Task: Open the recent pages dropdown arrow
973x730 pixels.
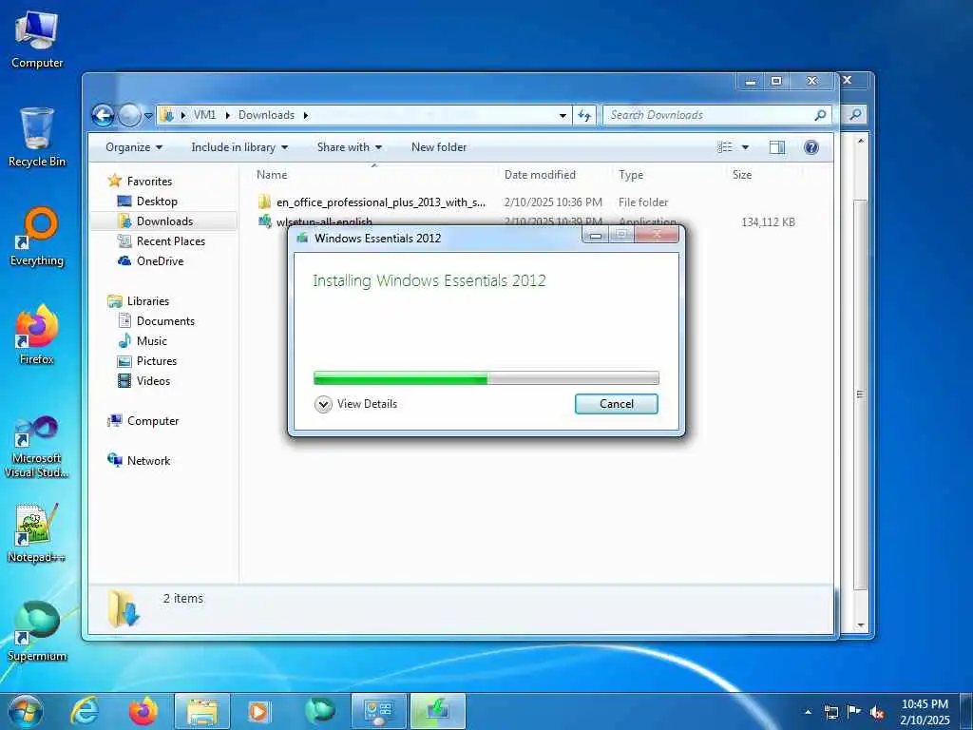Action: pyautogui.click(x=148, y=115)
